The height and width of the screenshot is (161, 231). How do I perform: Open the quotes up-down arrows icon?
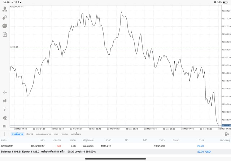(x=5, y=18)
